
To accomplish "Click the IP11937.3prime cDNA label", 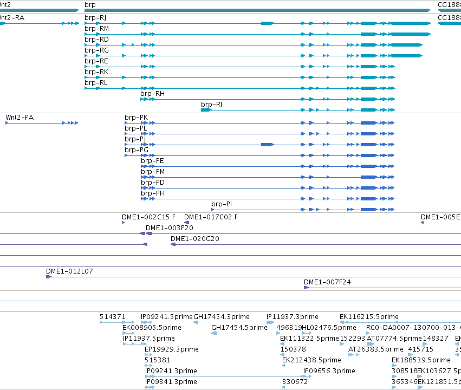I will [292, 317].
